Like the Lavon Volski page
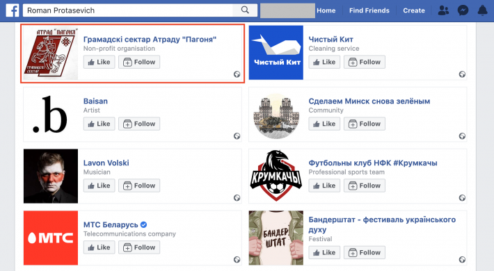This screenshot has height=271, width=494. tap(99, 186)
